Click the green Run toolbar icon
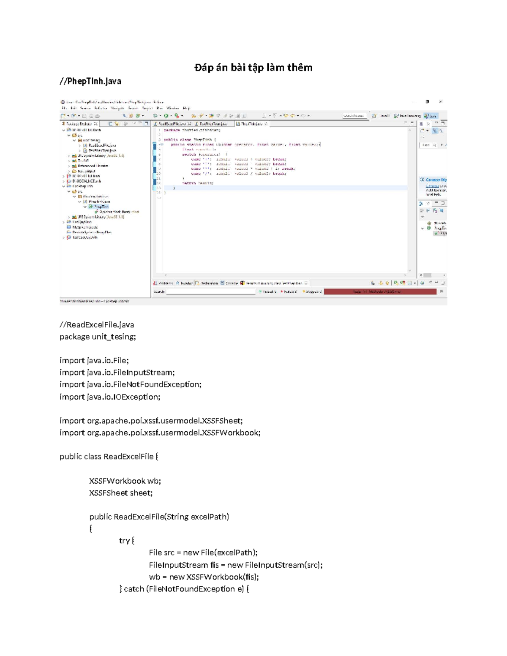 point(166,116)
